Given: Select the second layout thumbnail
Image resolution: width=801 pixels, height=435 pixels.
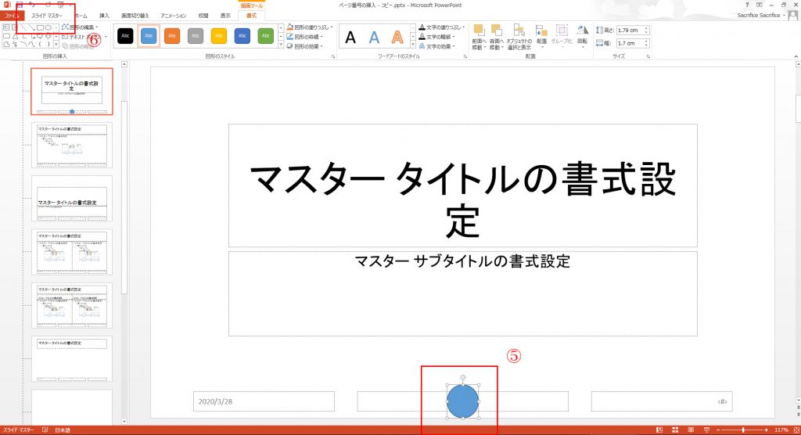Looking at the screenshot, I should click(71, 146).
